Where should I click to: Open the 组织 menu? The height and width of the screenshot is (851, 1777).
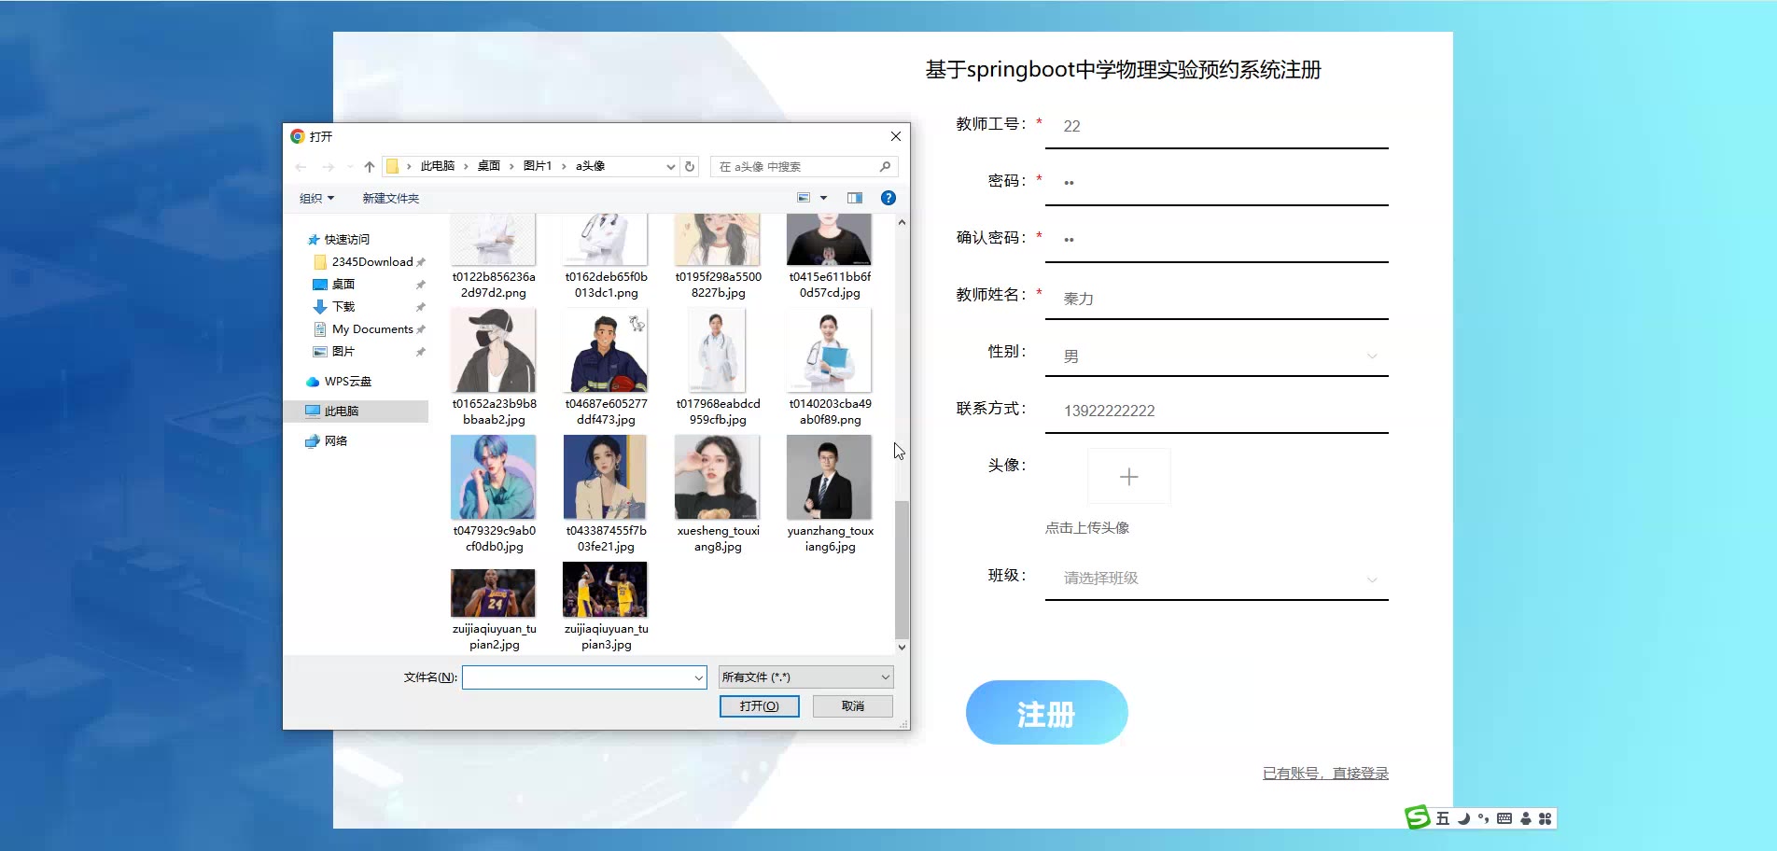click(316, 198)
